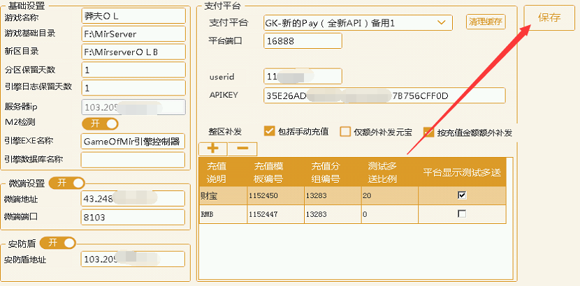The width and height of the screenshot is (580, 286).
Task: Open the 支付平台 dropdown list
Action: [441, 22]
